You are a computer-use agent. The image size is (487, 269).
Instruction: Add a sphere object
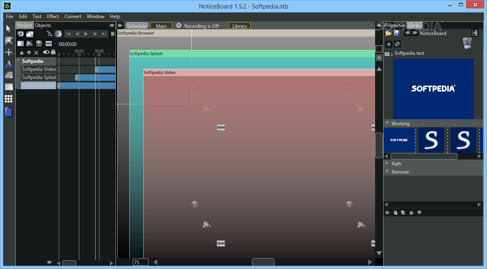point(39,43)
